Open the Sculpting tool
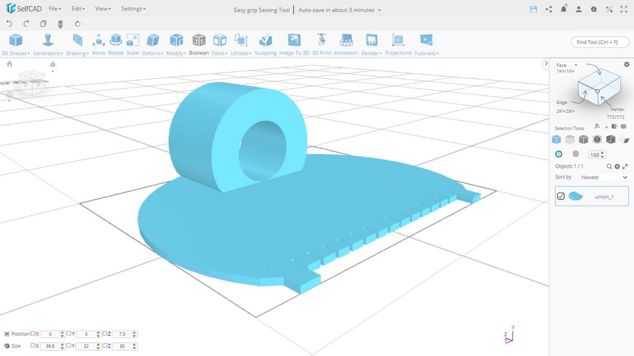The height and width of the screenshot is (356, 634). point(266,45)
